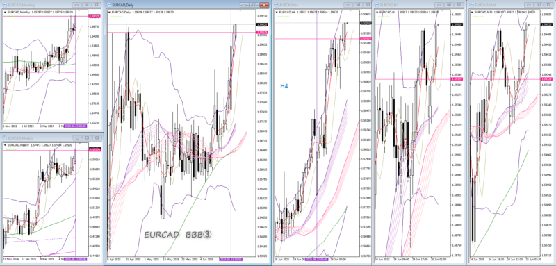Select the chart shift marker in Monthly chart
This screenshot has width=556, height=266.
click(80, 11)
